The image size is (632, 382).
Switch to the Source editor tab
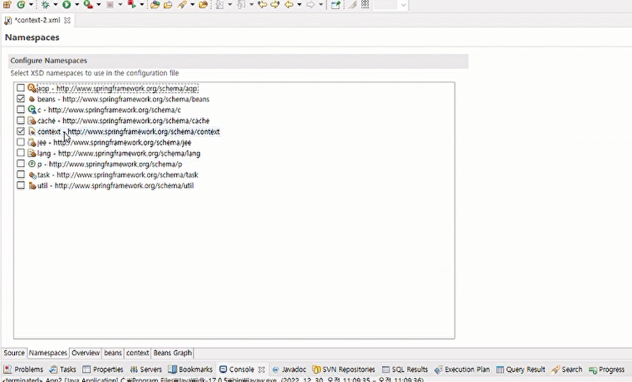point(14,353)
